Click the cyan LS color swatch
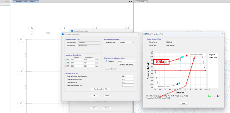 click(x=66, y=63)
